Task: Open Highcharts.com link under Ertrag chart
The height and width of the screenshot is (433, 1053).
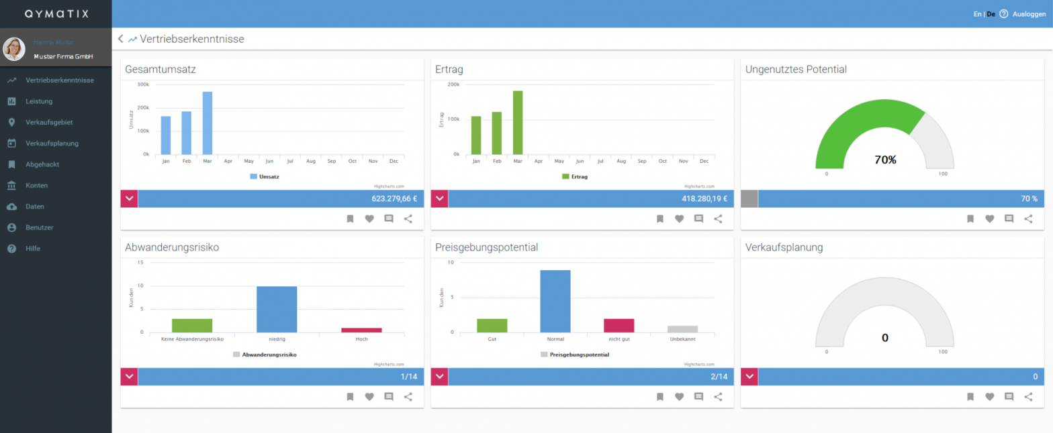Action: coord(700,186)
